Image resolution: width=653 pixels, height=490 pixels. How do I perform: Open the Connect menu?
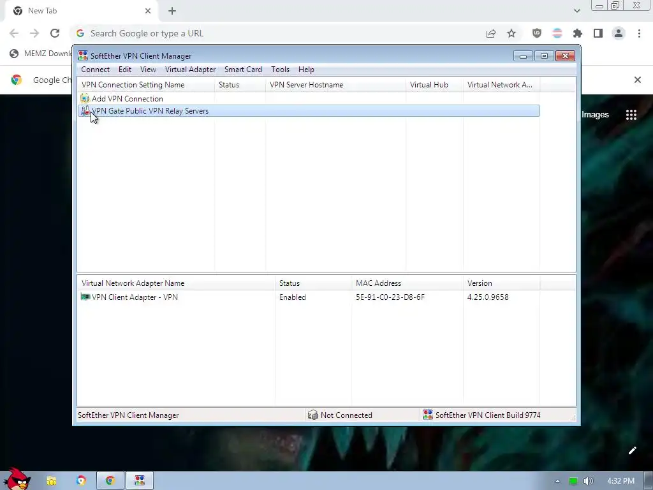click(95, 70)
